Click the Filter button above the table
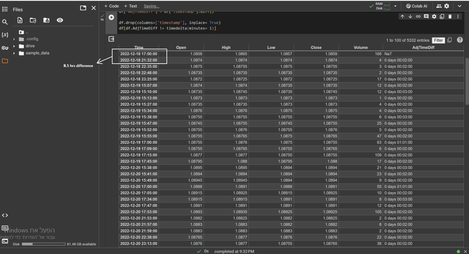This screenshot has width=469, height=254. (x=438, y=40)
